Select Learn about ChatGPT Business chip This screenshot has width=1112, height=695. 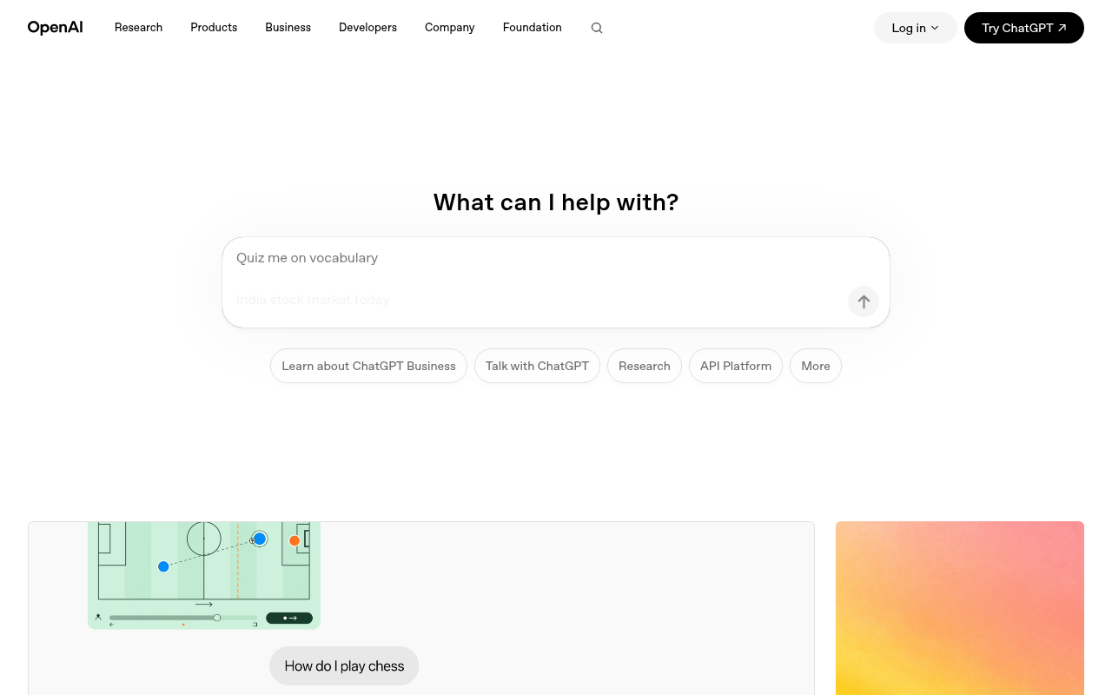point(368,366)
